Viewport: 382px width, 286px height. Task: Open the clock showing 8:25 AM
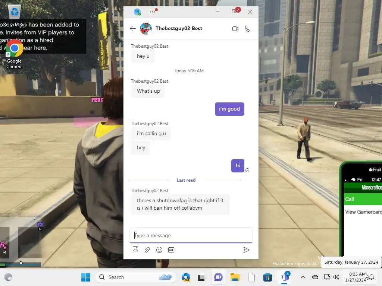point(356,277)
